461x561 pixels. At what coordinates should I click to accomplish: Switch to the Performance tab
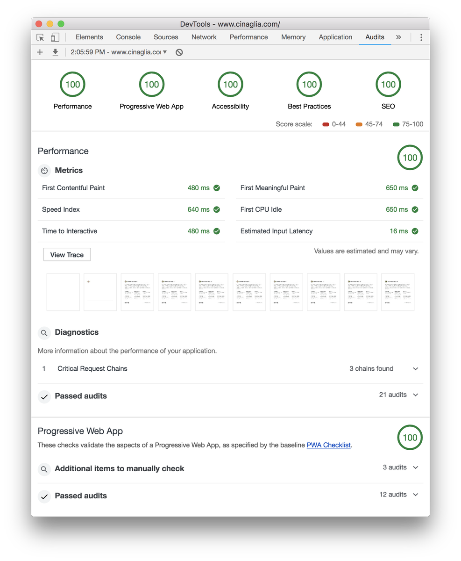[x=249, y=37]
